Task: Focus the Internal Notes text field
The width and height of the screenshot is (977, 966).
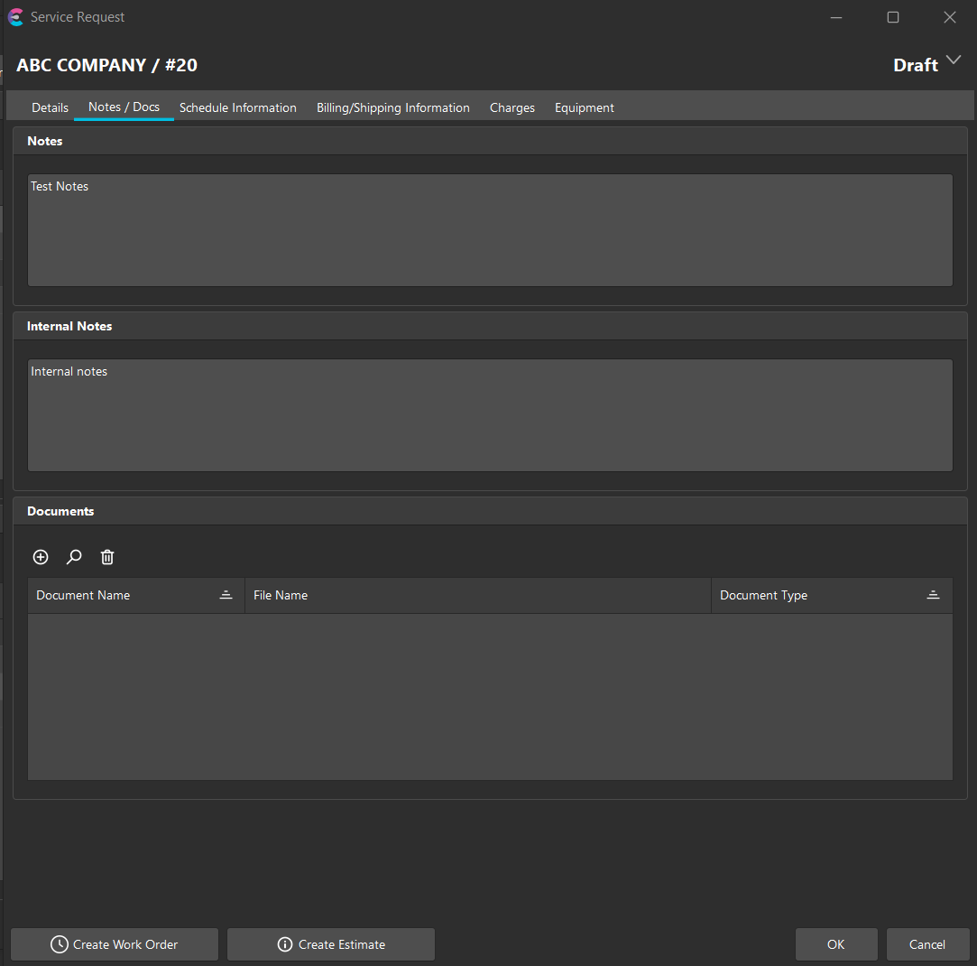Action: (x=490, y=415)
